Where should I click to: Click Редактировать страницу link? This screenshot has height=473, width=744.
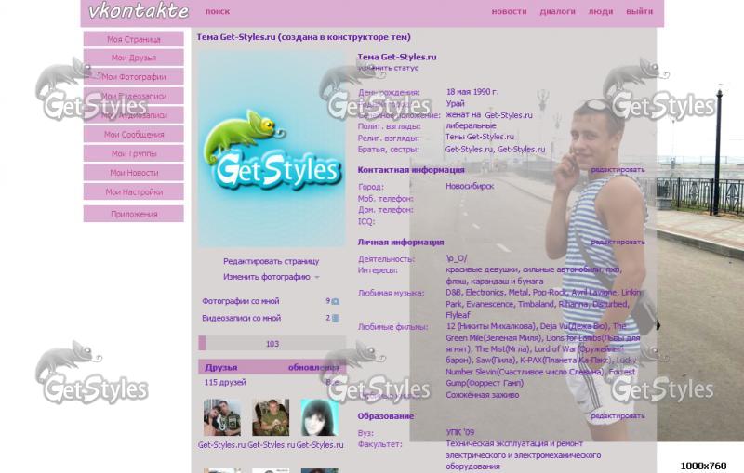pyautogui.click(x=271, y=261)
